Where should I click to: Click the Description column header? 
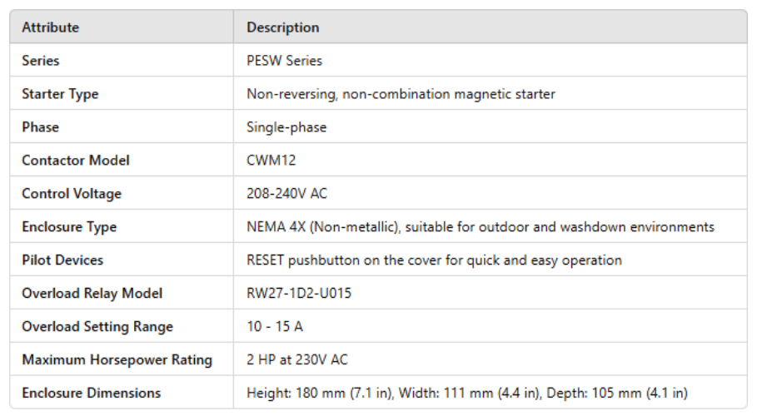(x=282, y=27)
